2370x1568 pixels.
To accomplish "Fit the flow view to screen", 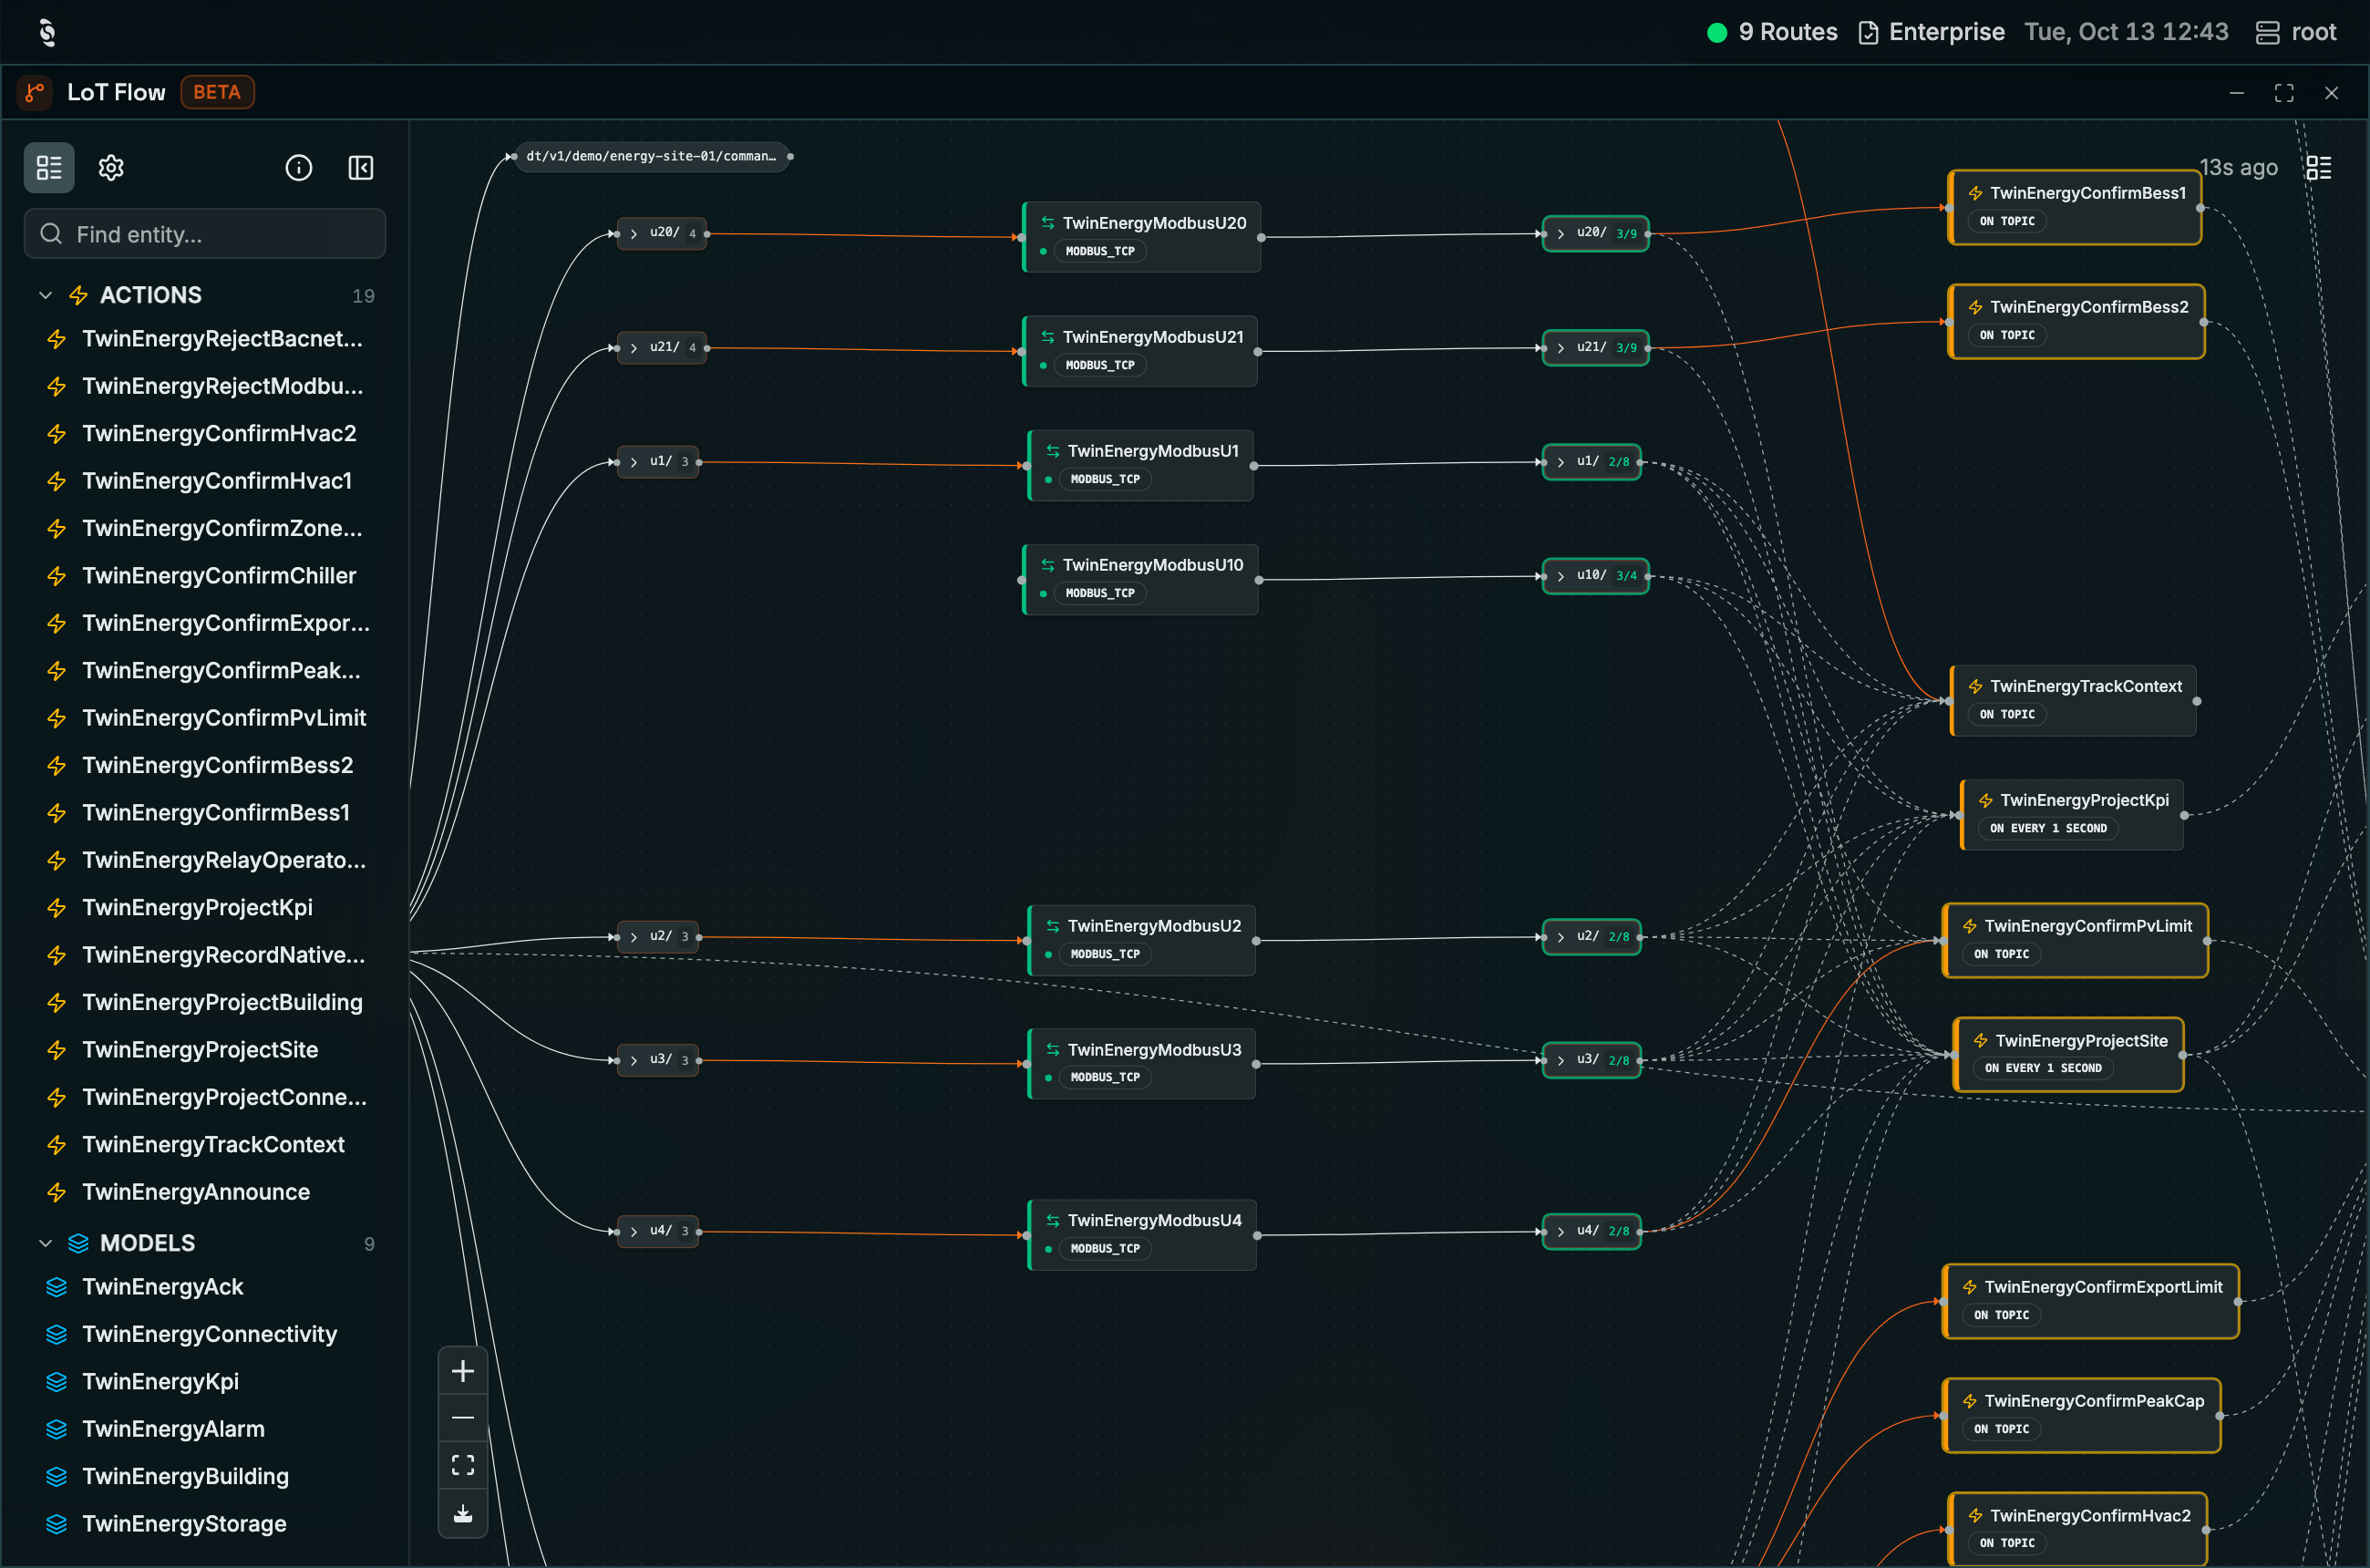I will pos(463,1465).
